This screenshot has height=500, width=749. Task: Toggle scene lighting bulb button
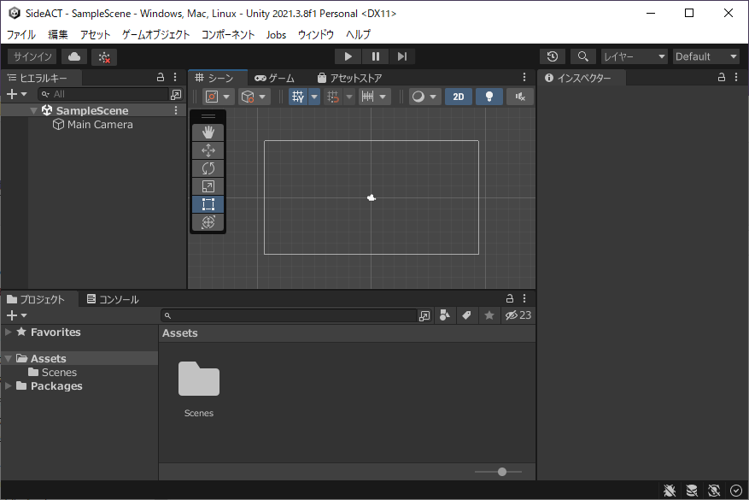(489, 97)
